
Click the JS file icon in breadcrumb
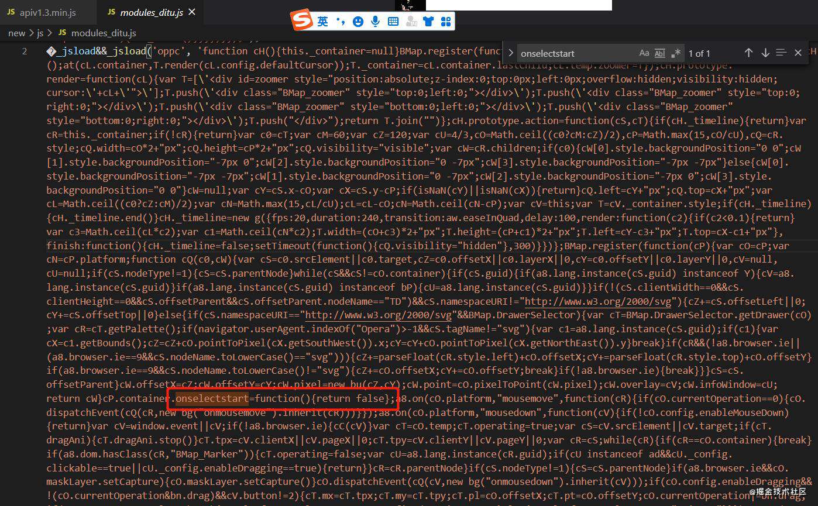click(62, 33)
